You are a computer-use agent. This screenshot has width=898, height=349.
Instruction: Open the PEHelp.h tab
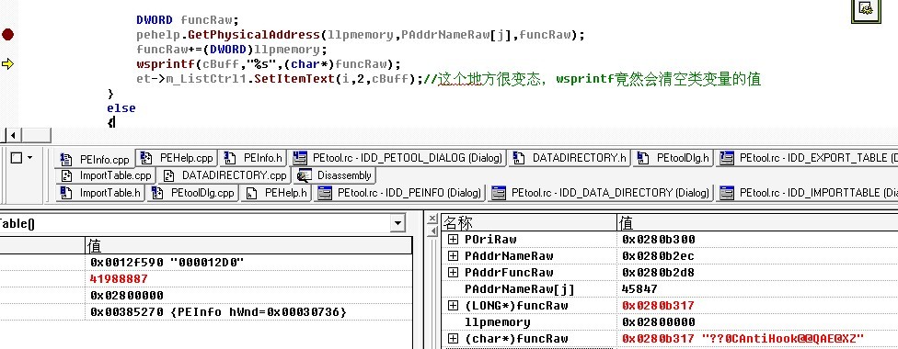tap(276, 193)
